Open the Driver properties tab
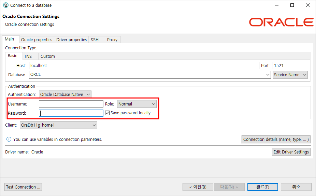The height and width of the screenshot is (196, 316). click(71, 39)
